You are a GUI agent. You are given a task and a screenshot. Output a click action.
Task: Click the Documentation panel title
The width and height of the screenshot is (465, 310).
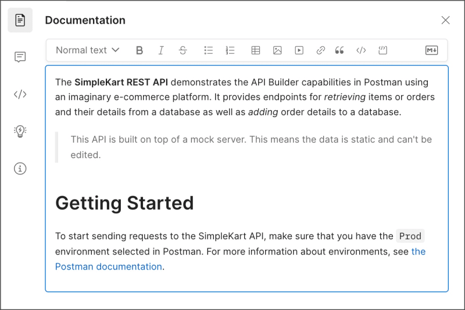pos(85,20)
